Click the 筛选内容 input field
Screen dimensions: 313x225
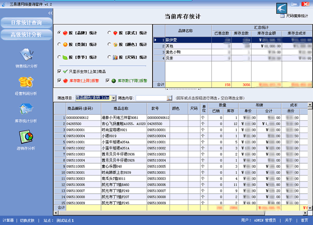click(151, 98)
